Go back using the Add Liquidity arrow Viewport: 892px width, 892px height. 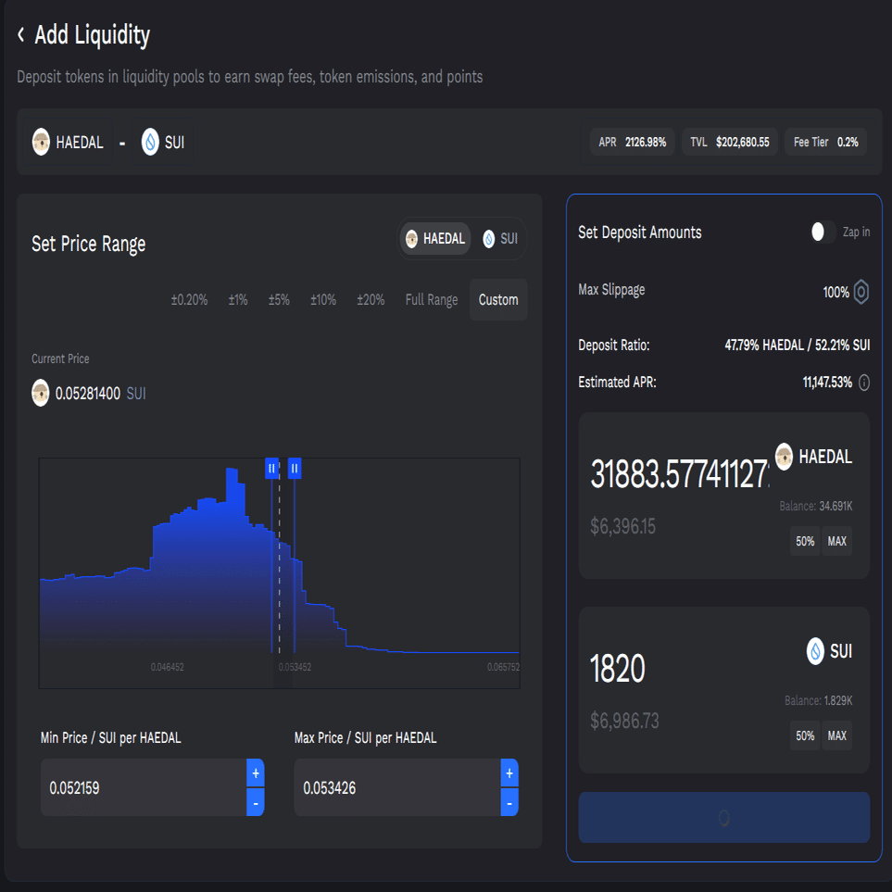[21, 34]
